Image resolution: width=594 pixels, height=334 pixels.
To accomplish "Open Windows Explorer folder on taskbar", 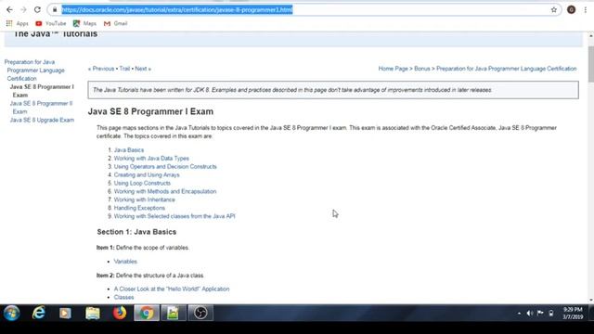I will tap(93, 314).
